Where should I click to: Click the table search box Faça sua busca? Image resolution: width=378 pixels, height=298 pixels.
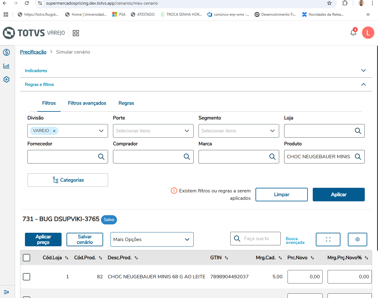tap(255, 239)
